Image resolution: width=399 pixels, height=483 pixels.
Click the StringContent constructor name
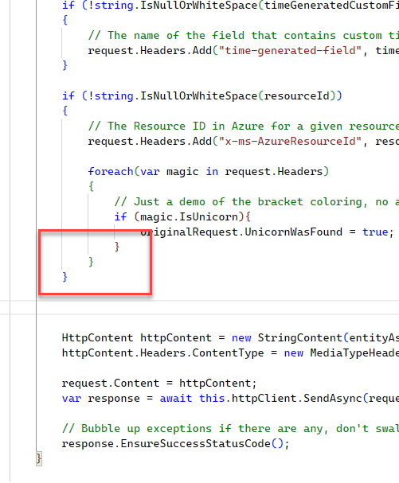[x=299, y=338]
